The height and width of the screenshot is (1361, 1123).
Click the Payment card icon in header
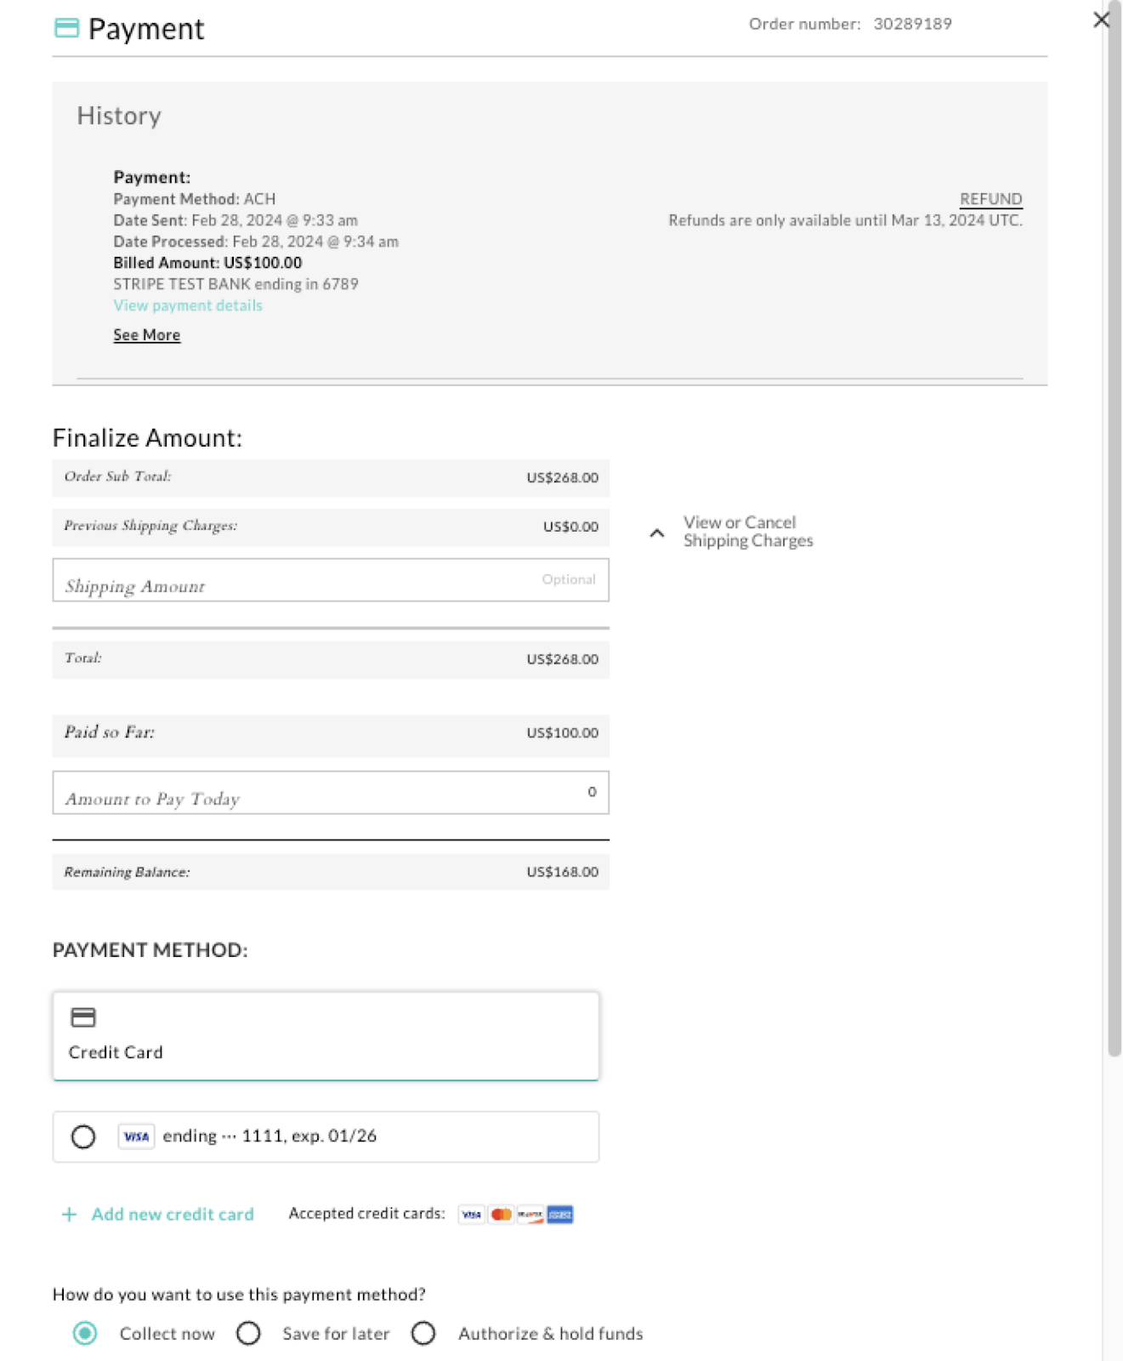(x=66, y=29)
